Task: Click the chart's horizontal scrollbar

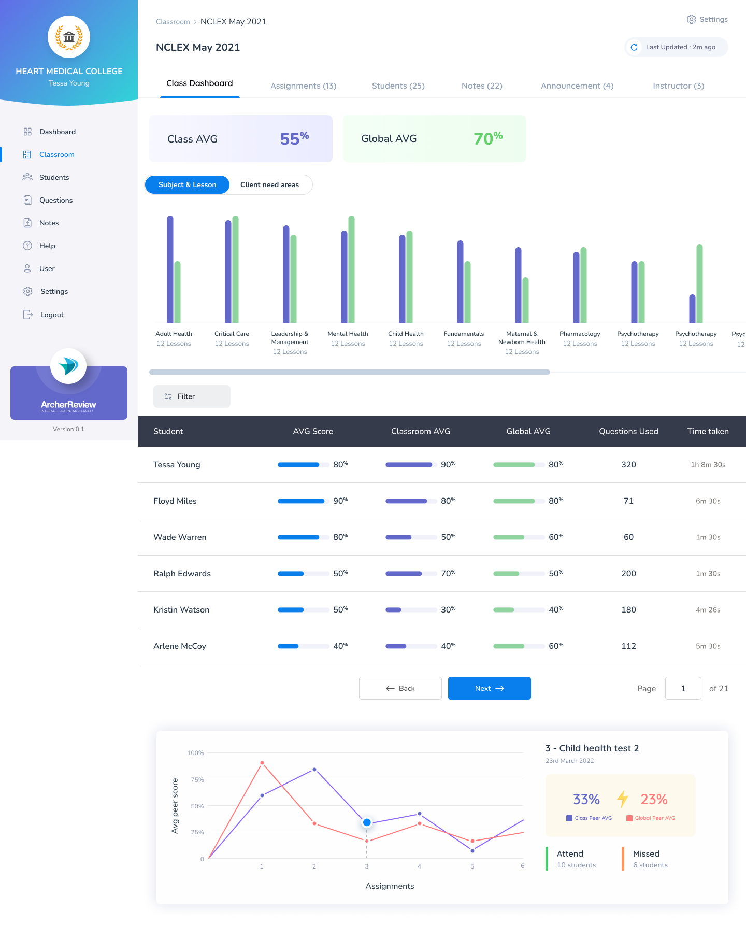Action: coord(349,372)
